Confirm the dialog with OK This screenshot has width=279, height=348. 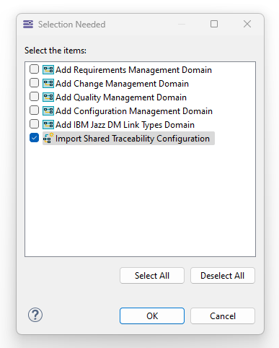(x=152, y=316)
